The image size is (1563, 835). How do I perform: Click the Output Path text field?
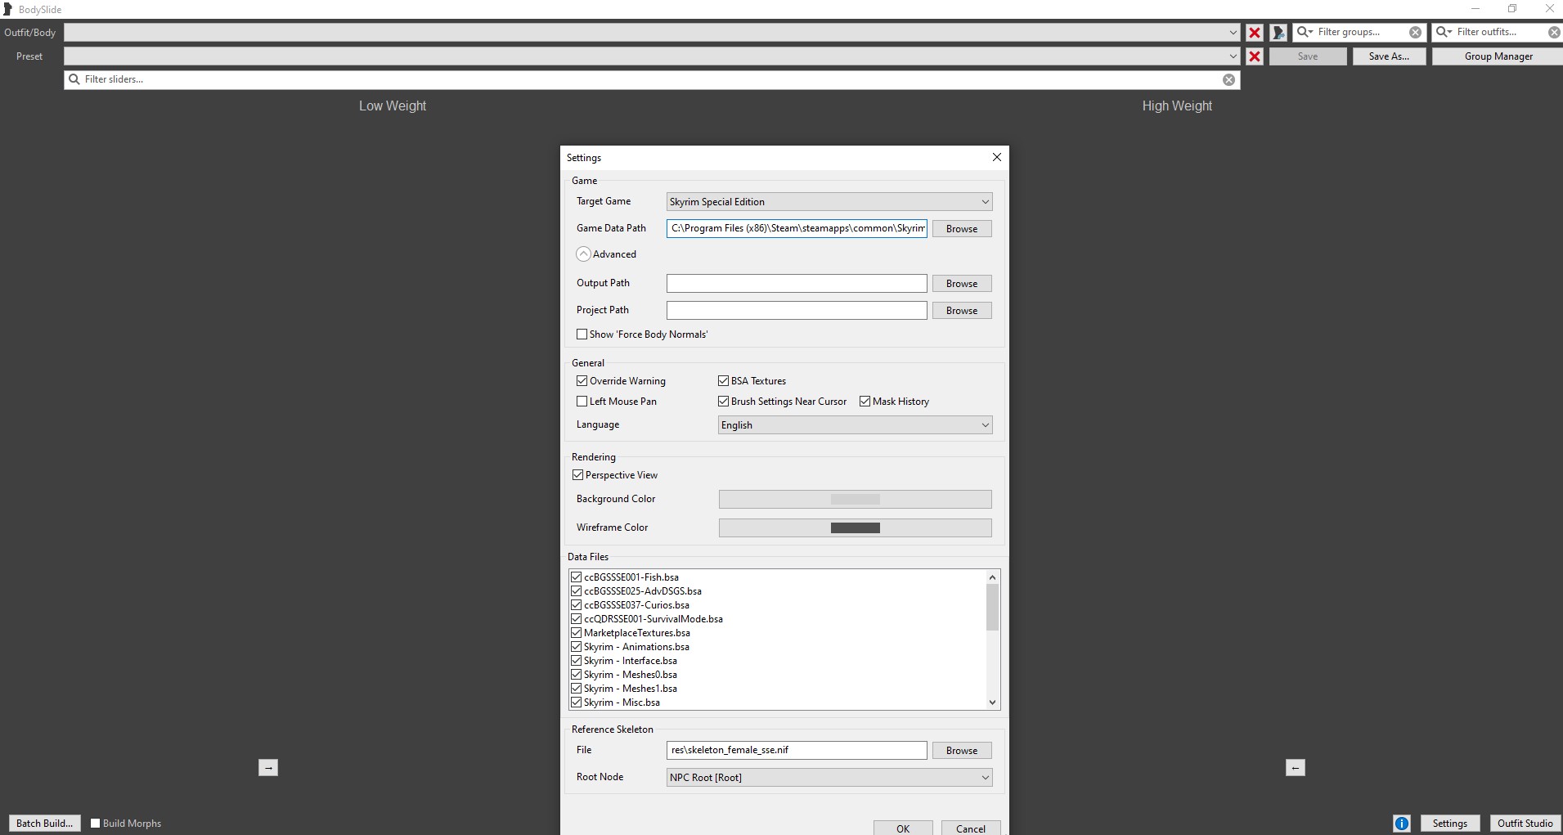click(797, 283)
